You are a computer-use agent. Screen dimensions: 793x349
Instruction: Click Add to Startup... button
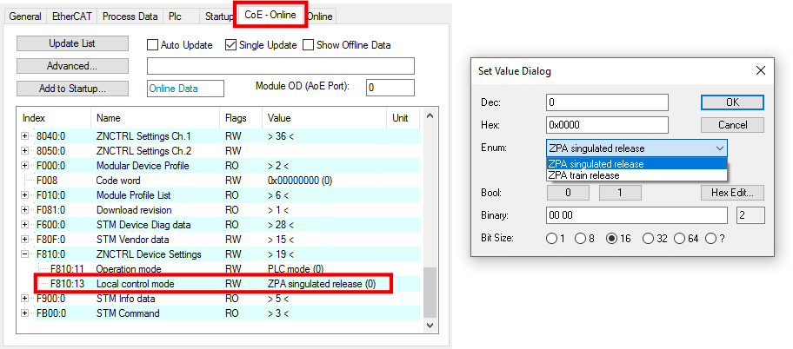click(x=72, y=89)
